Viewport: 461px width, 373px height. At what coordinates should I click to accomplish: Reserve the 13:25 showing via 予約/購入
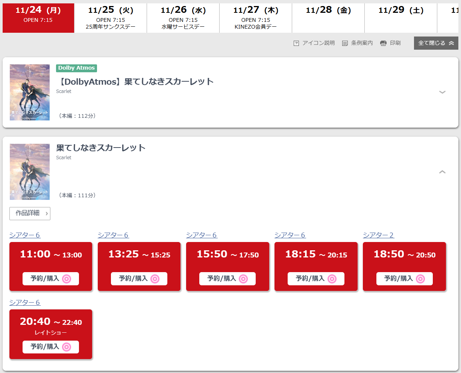(x=139, y=279)
